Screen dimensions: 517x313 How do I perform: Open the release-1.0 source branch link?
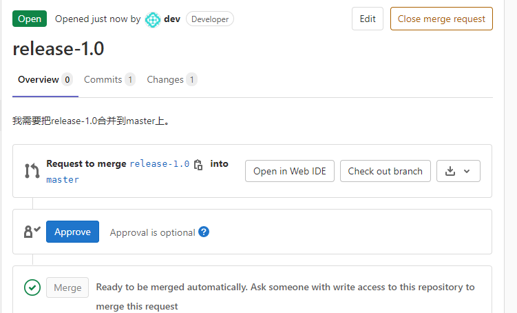pos(159,164)
